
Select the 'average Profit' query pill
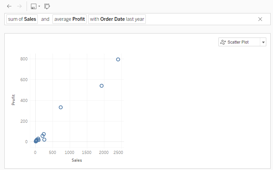pos(69,19)
